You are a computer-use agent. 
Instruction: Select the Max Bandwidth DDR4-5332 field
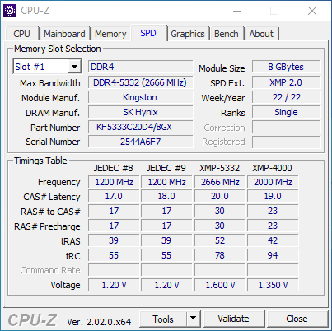click(x=140, y=82)
